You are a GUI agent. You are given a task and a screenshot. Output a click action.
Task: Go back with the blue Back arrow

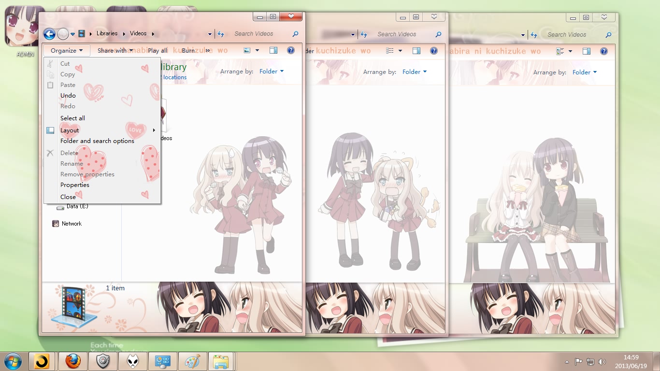coord(49,34)
